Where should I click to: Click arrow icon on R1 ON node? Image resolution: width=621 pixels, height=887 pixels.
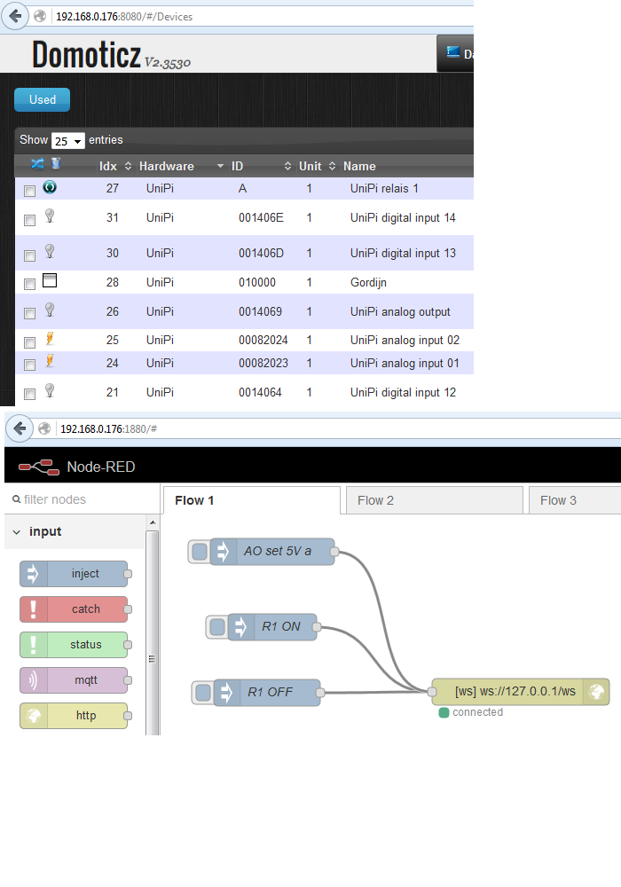click(240, 627)
